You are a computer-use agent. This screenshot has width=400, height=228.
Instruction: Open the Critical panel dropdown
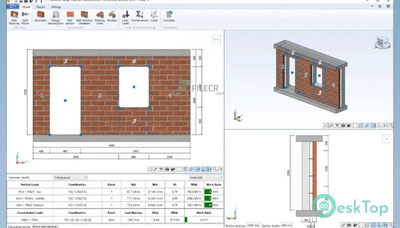click(x=70, y=177)
